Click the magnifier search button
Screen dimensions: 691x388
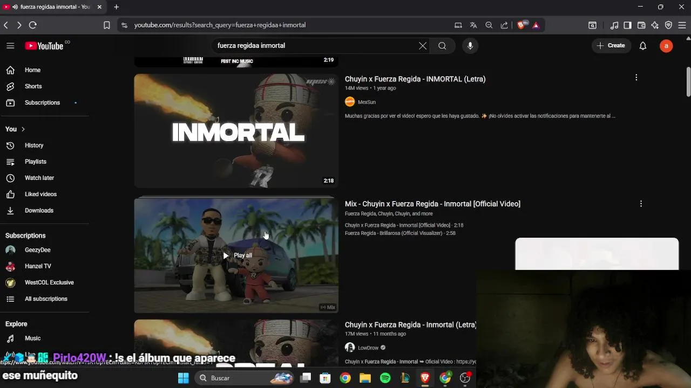coord(442,46)
